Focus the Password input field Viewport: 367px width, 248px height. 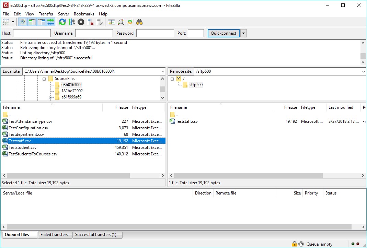(155, 33)
